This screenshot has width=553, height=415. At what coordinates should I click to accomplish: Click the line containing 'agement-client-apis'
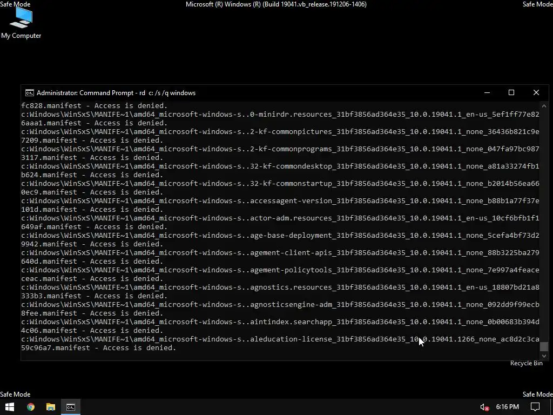coord(280,253)
